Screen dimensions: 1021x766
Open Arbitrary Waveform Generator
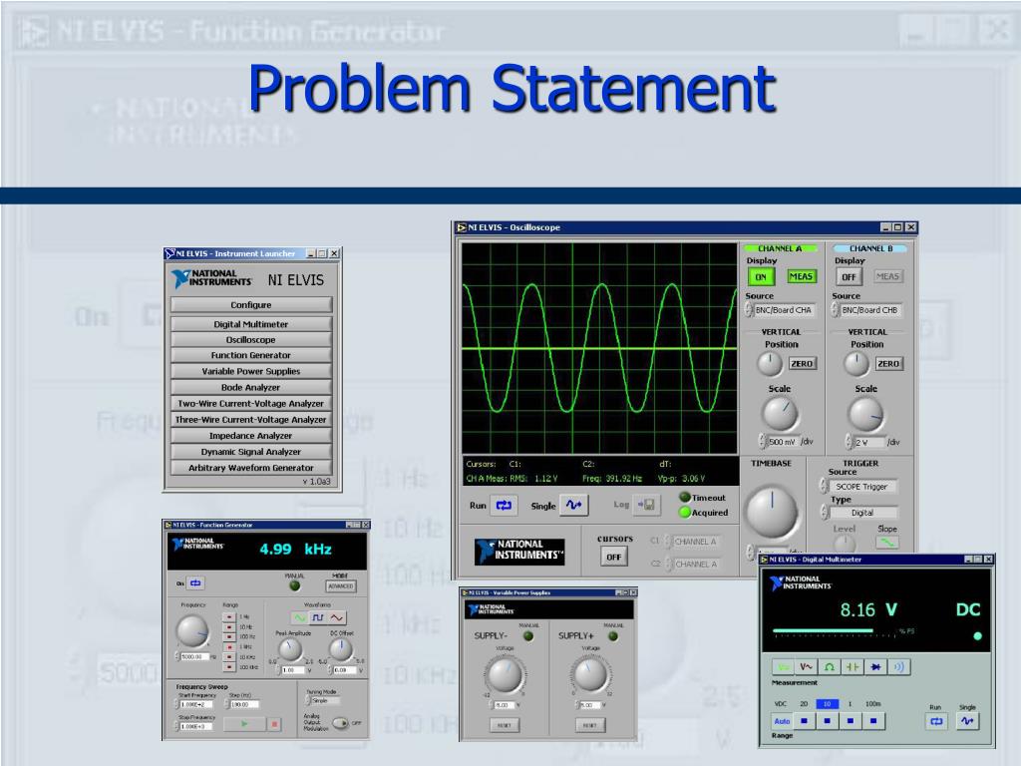pyautogui.click(x=250, y=468)
